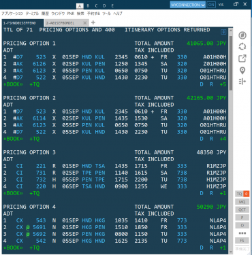Click the refresh arrows icon in sidebar
Screen dimensions: 252x255
coord(242,47)
